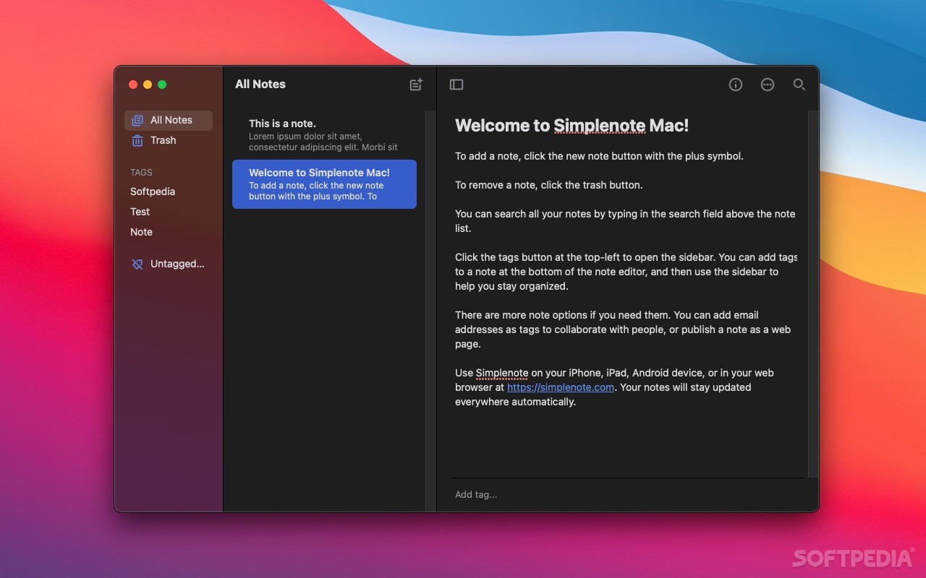The image size is (926, 578).
Task: Select All Notes in the sidebar
Action: click(x=169, y=121)
